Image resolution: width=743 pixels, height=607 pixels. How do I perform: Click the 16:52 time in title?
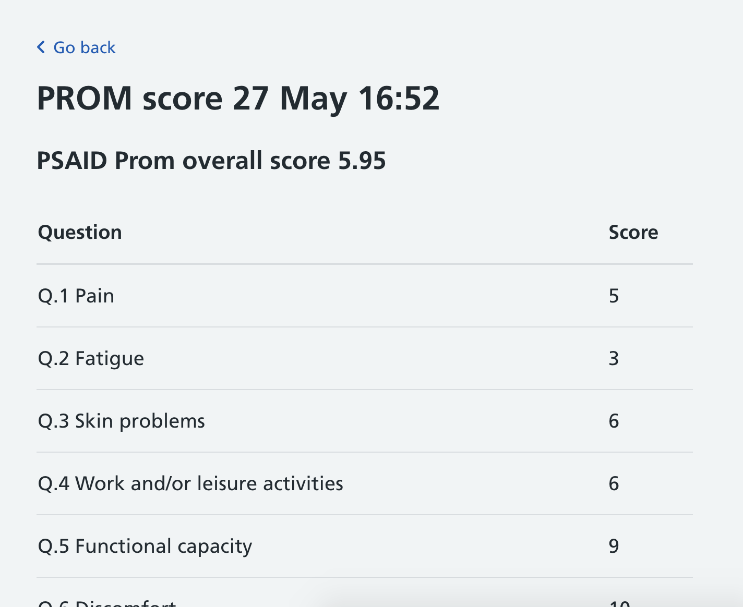click(399, 99)
